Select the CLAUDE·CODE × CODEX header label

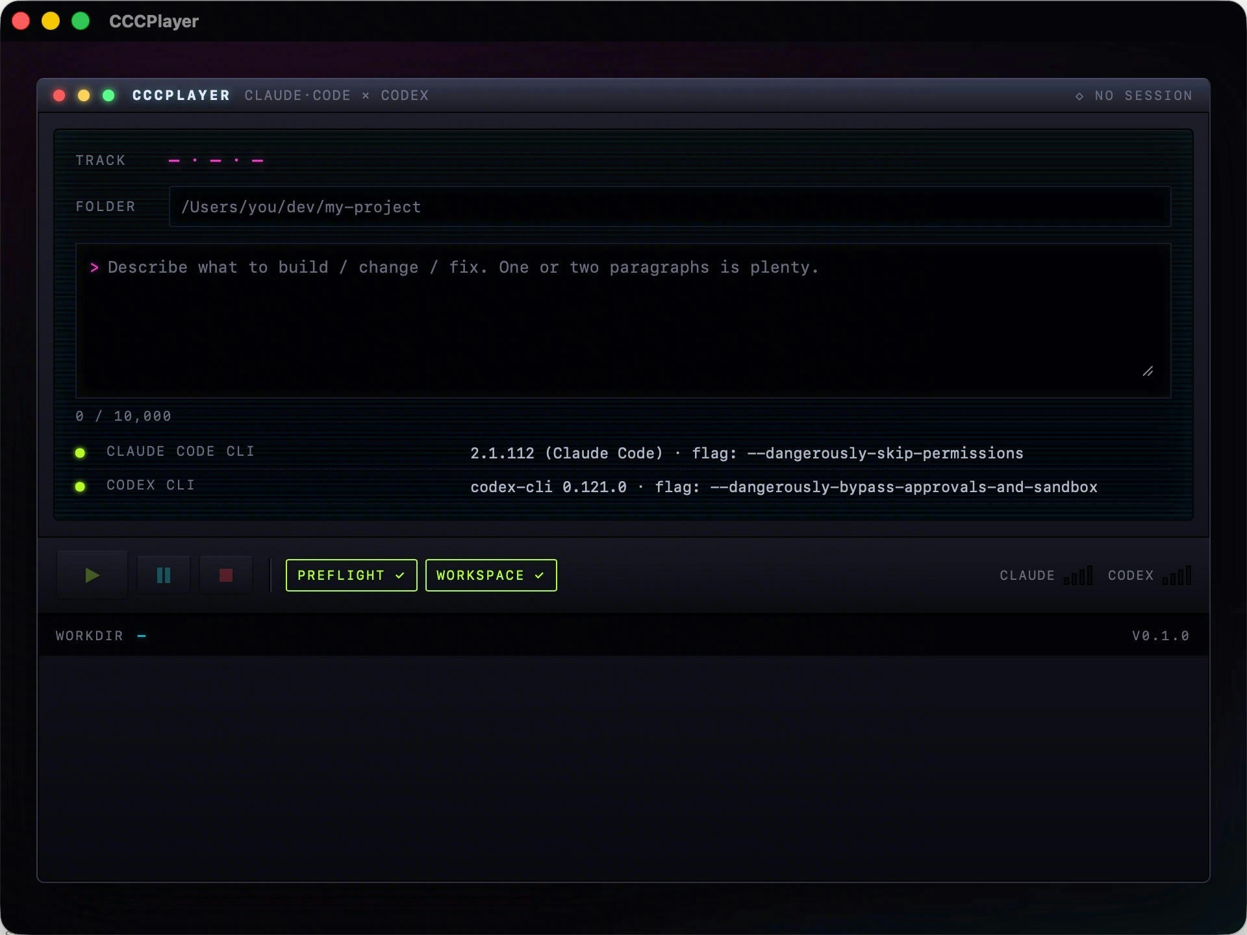pyautogui.click(x=336, y=95)
